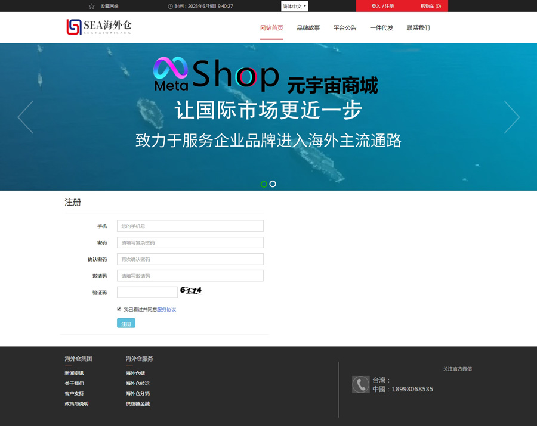Viewport: 537px width, 426px height.
Task: Select the second banner slide indicator
Action: (x=273, y=184)
